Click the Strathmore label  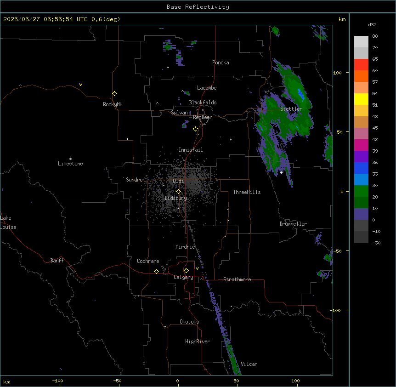click(x=237, y=279)
